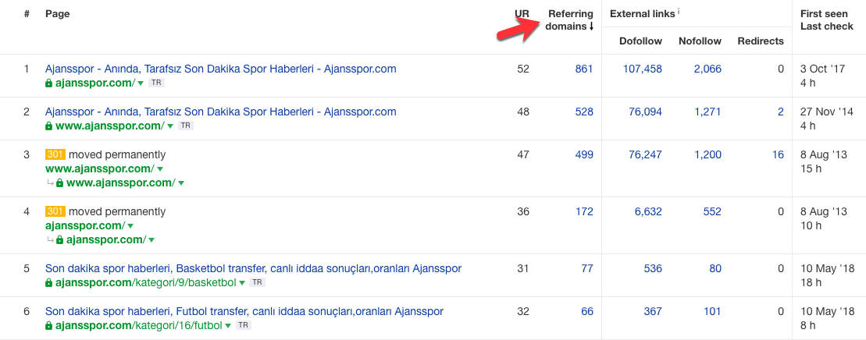Click TR language tag in row 1
The width and height of the screenshot is (866, 340).
point(156,83)
